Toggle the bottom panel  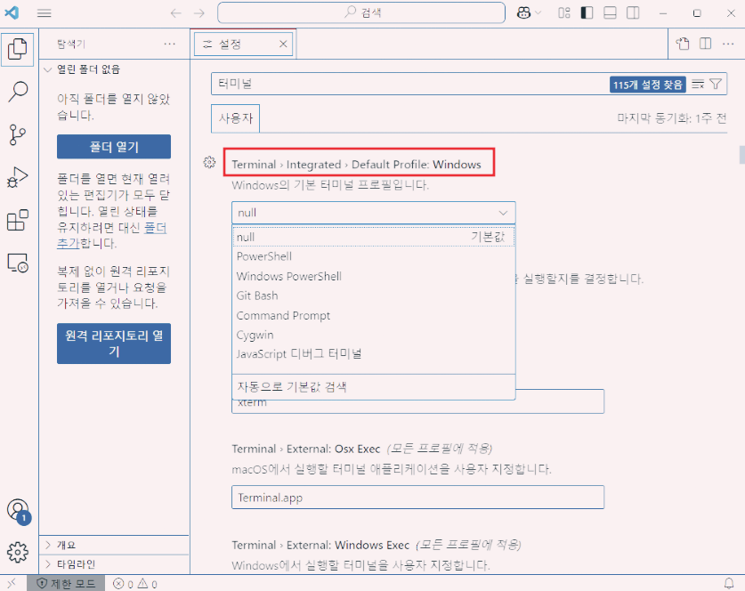click(x=610, y=12)
